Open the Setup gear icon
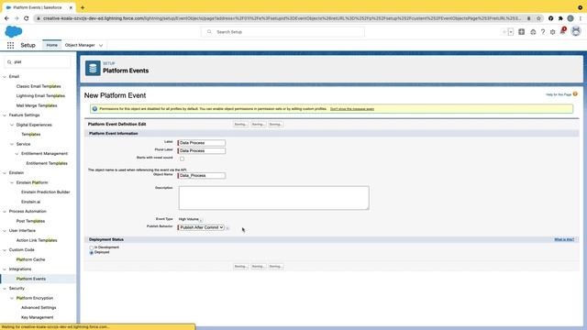 coord(552,32)
